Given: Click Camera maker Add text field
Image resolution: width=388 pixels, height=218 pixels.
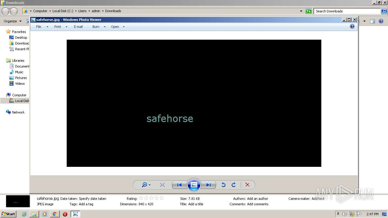Looking at the screenshot, I should 318,199.
